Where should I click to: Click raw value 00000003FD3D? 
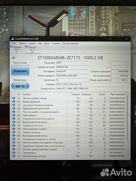[x=117, y=149]
